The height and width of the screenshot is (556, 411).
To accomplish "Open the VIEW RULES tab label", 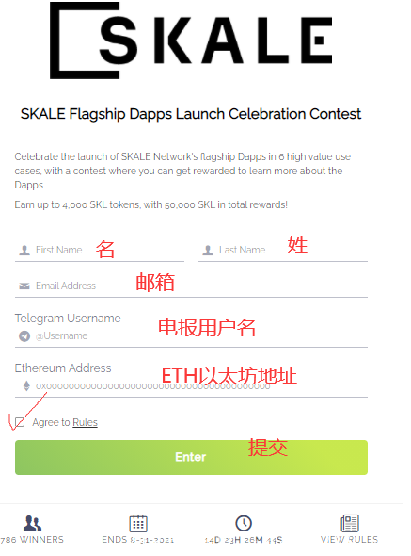I will [x=350, y=540].
